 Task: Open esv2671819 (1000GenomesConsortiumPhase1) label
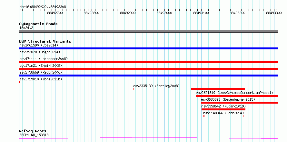(234, 93)
